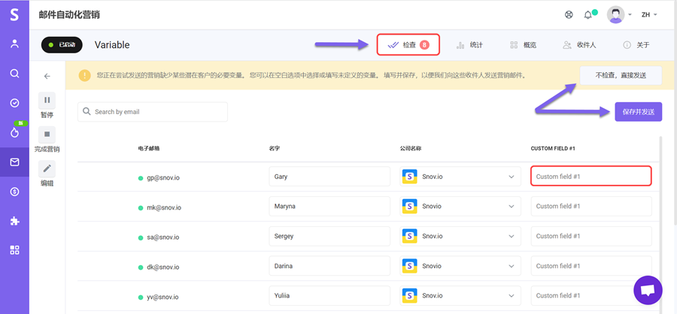Open the notifications bell
677x314 pixels.
pyautogui.click(x=587, y=15)
